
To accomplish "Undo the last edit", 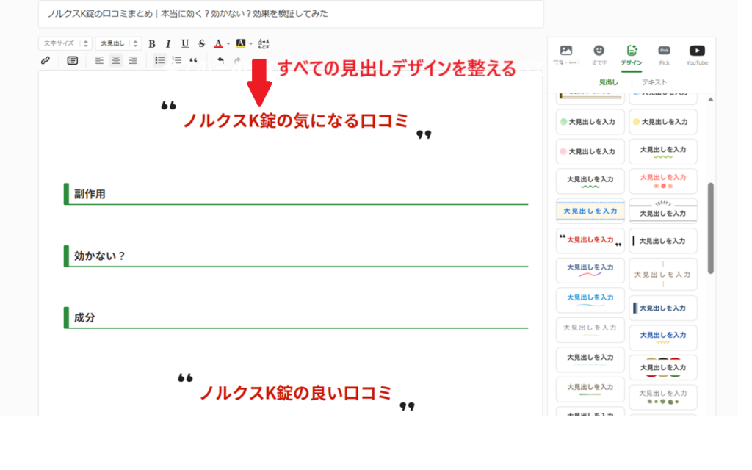I will click(220, 60).
